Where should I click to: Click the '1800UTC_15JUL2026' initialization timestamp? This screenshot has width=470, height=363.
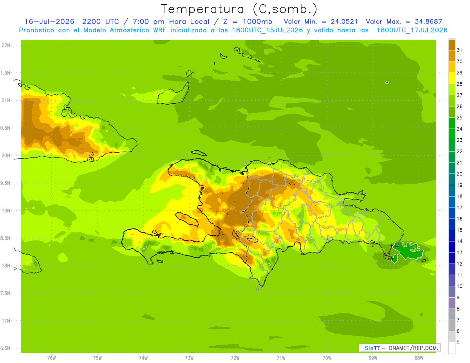point(268,30)
